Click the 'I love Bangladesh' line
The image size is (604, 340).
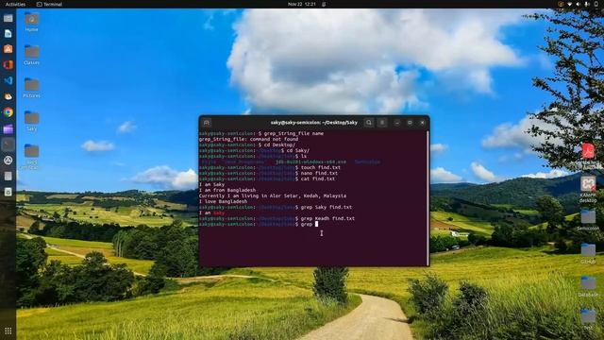pyautogui.click(x=223, y=201)
